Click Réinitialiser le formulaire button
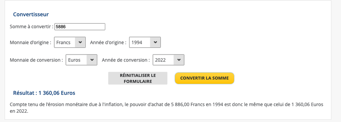The image size is (341, 122). [x=138, y=78]
